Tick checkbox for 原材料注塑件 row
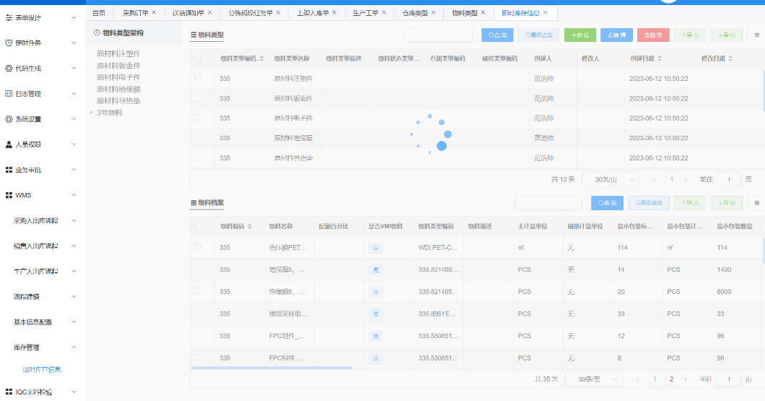Image resolution: width=765 pixels, height=401 pixels. click(198, 78)
